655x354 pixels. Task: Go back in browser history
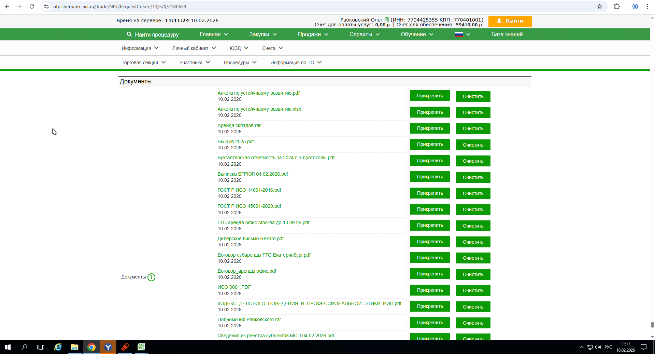coord(7,6)
